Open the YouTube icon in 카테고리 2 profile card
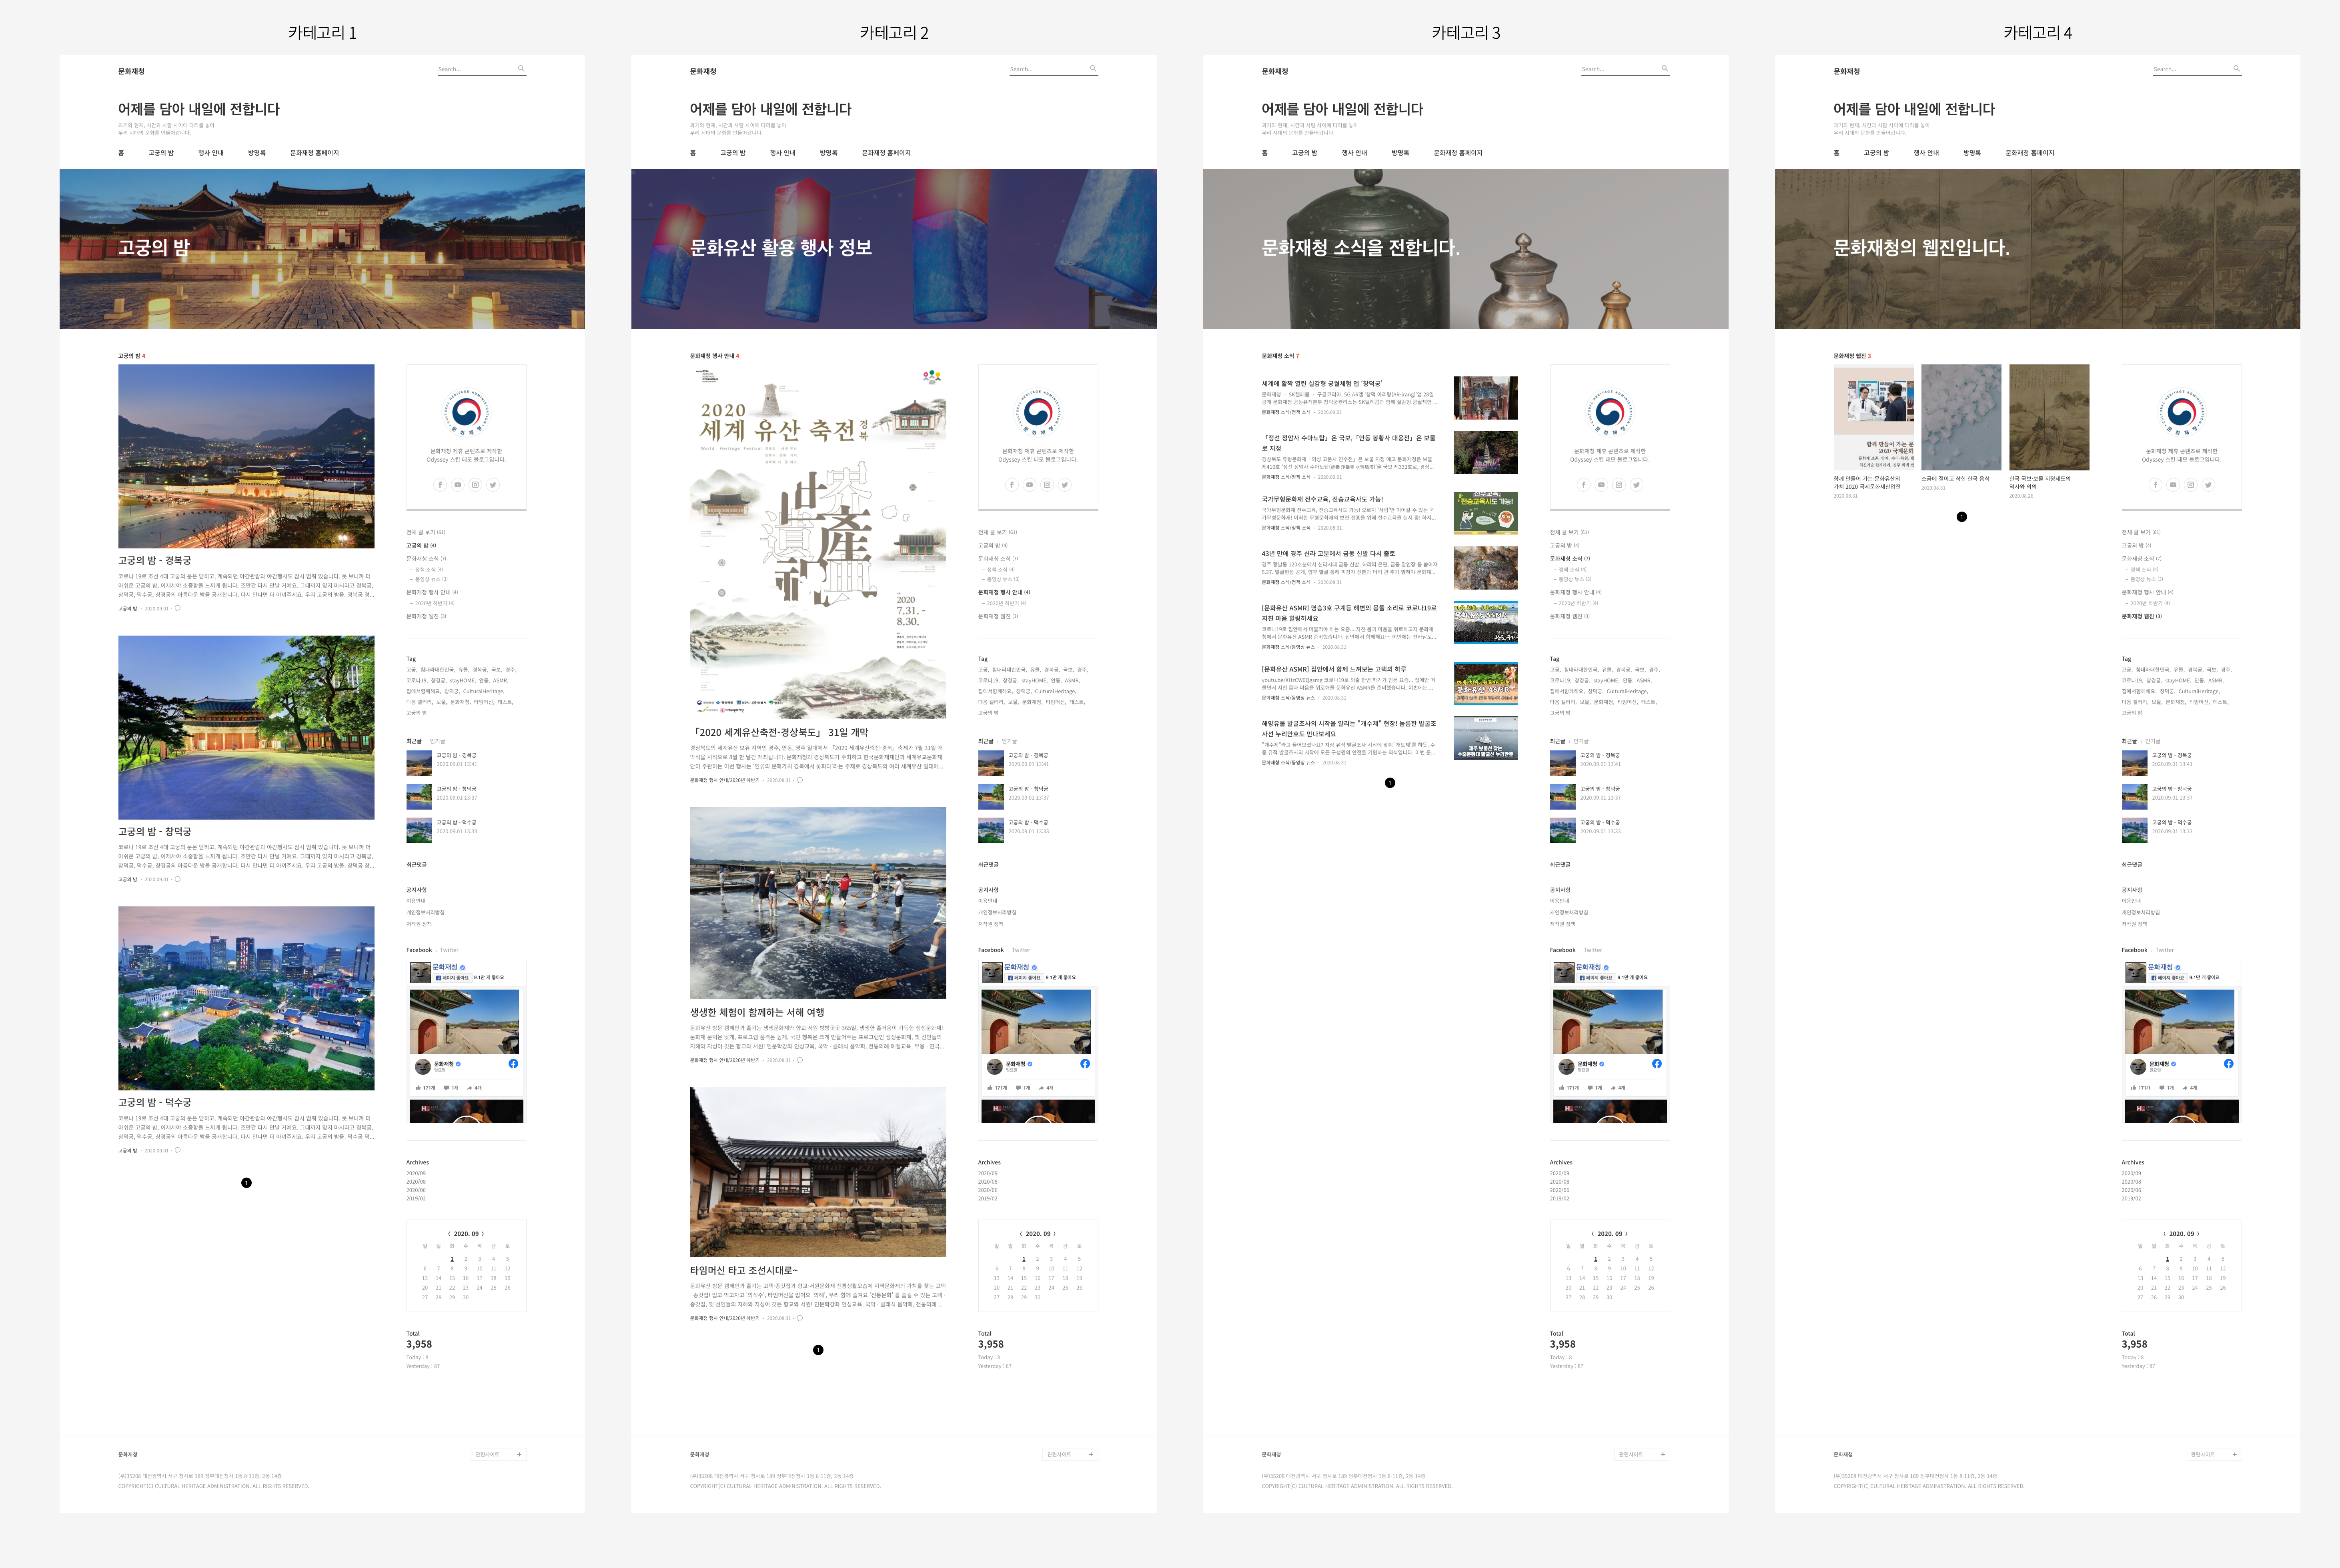Image resolution: width=2340 pixels, height=1568 pixels. pos(1030,485)
